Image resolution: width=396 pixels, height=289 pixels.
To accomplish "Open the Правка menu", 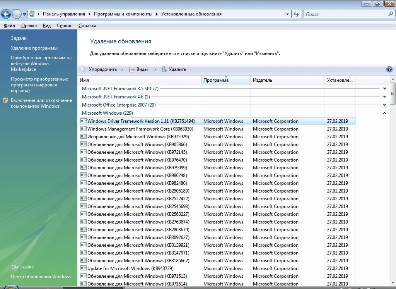I will click(x=29, y=26).
